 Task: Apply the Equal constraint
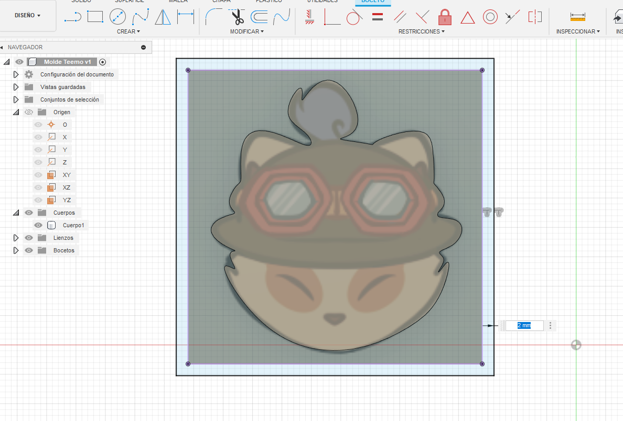pyautogui.click(x=378, y=17)
